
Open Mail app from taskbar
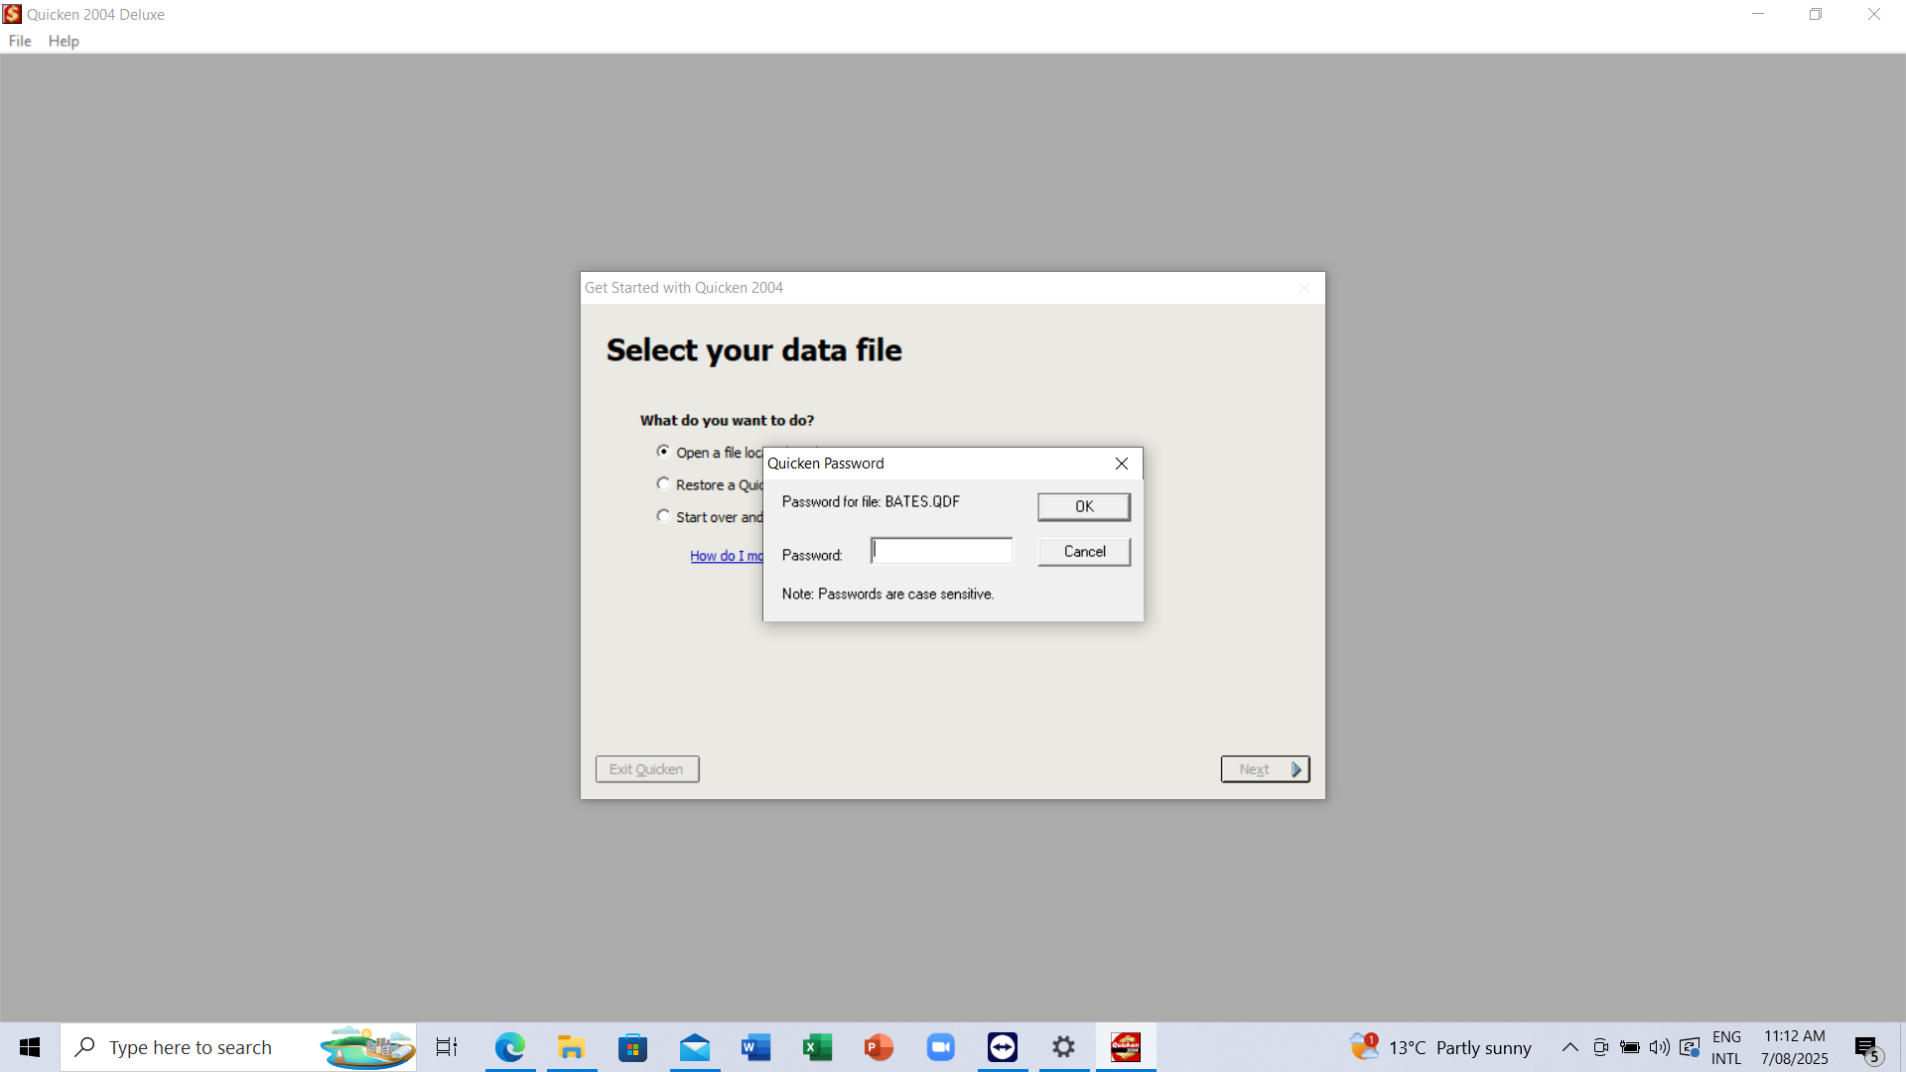pyautogui.click(x=695, y=1047)
